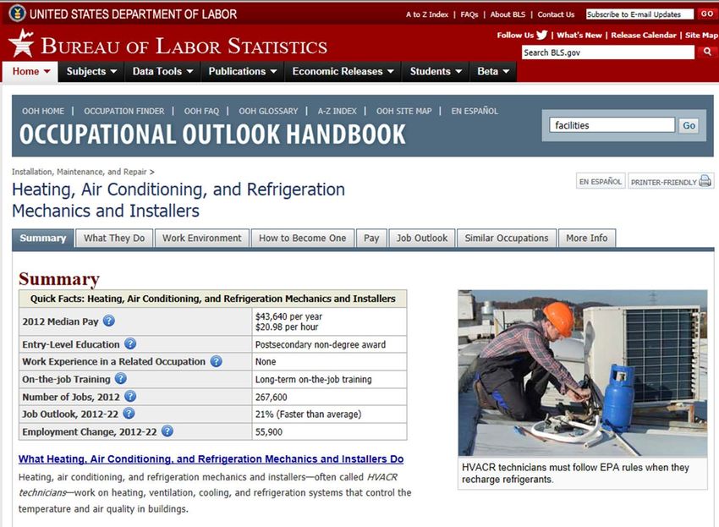Focus the Subscribe to E-mail Updates field
Viewport: 719px width, 527px height.
coord(639,14)
